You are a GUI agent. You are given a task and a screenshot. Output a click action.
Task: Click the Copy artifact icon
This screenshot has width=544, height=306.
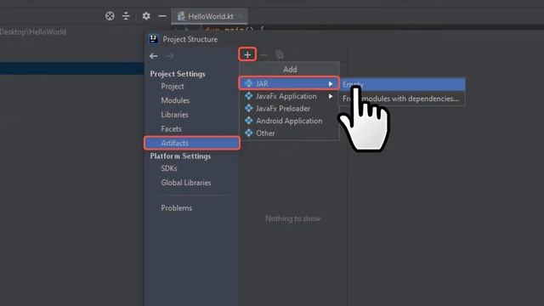[280, 54]
